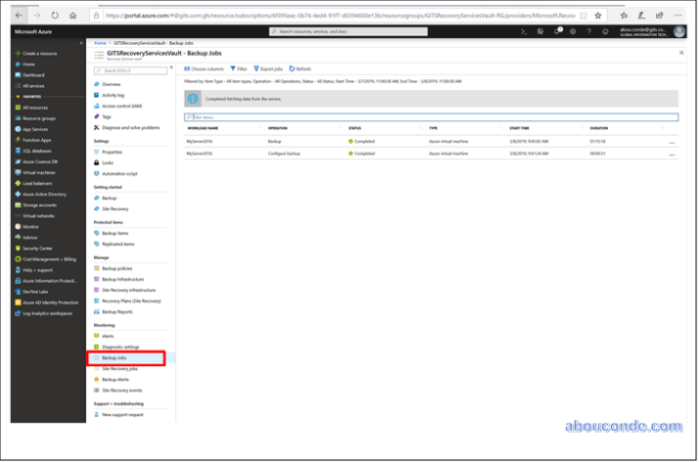Click Choose columns in the toolbar
This screenshot has height=462, width=699.
204,69
